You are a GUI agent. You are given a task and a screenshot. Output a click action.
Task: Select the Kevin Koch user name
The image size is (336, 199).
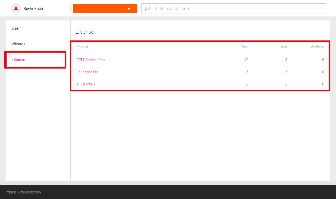pos(33,9)
